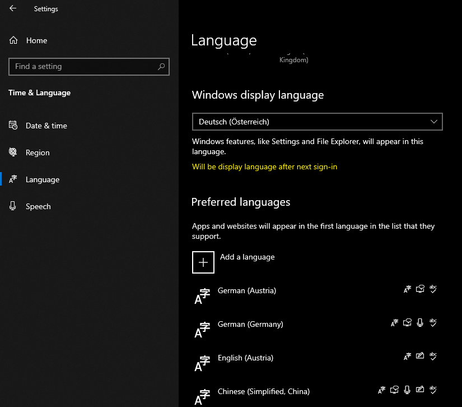
Task: Click the Time & Language section heading
Action: 40,93
